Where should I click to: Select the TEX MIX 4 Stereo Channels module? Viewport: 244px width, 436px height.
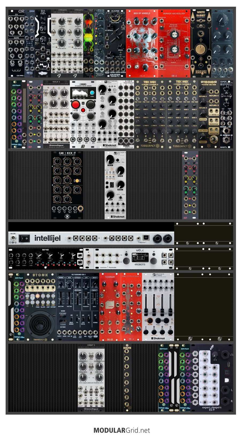182,114
